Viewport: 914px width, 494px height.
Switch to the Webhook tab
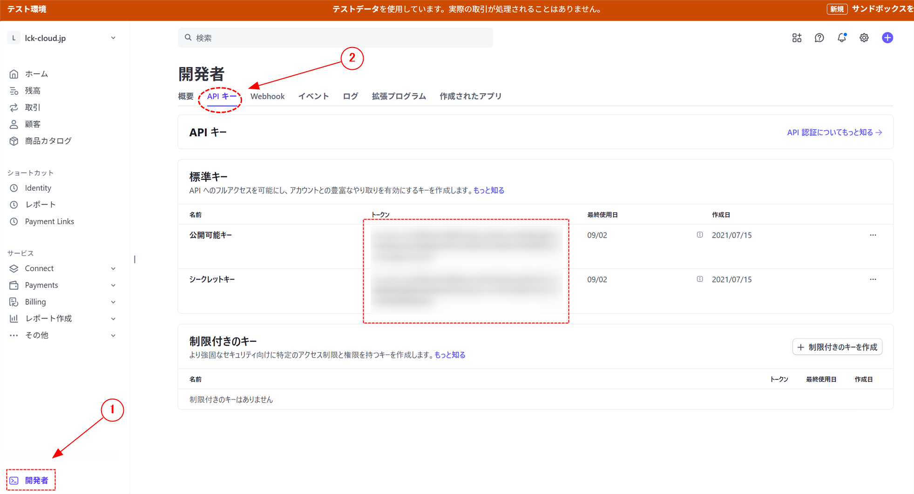tap(267, 96)
